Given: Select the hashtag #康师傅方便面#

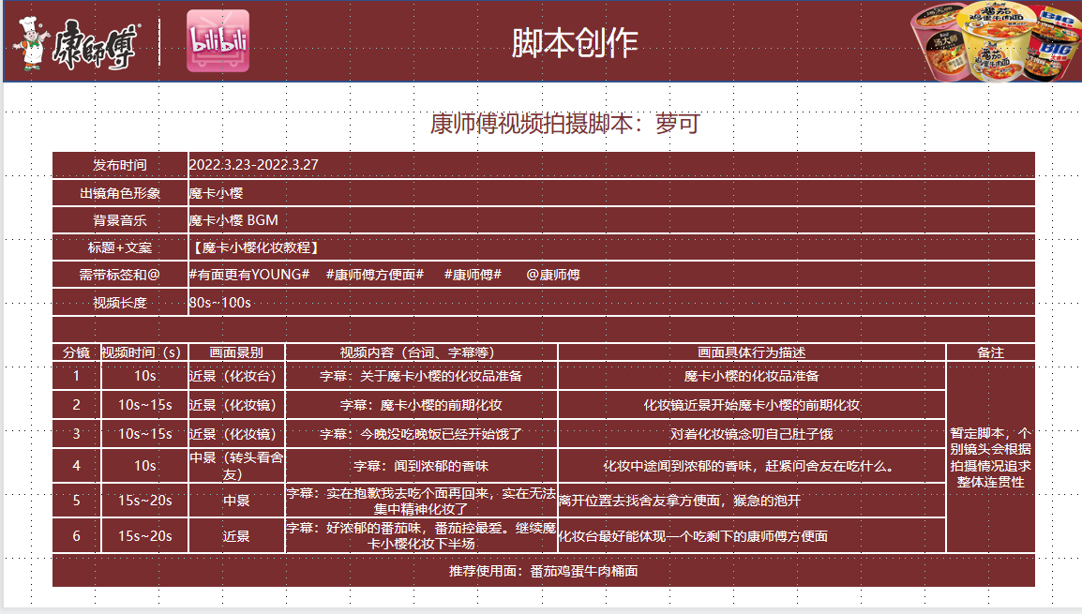Looking at the screenshot, I should (x=375, y=275).
